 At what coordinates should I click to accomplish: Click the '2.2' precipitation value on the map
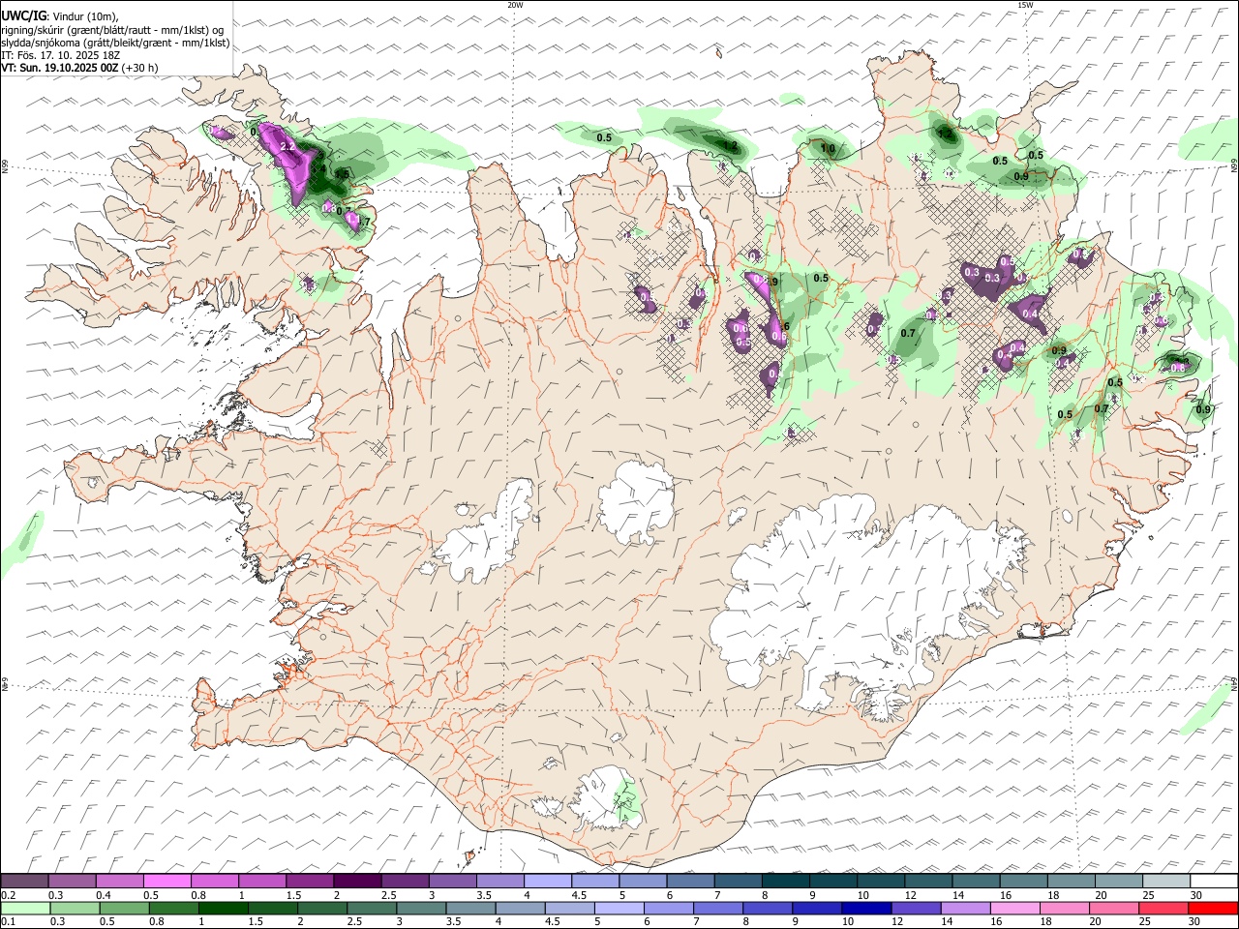[287, 146]
